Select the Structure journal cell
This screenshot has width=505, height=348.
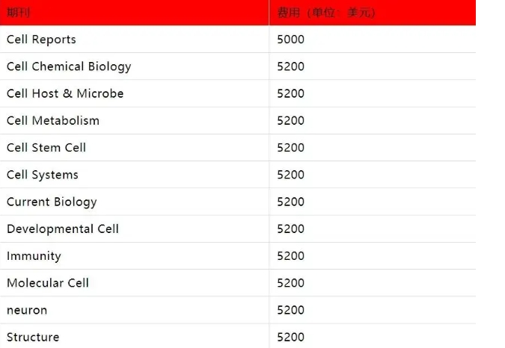point(33,337)
